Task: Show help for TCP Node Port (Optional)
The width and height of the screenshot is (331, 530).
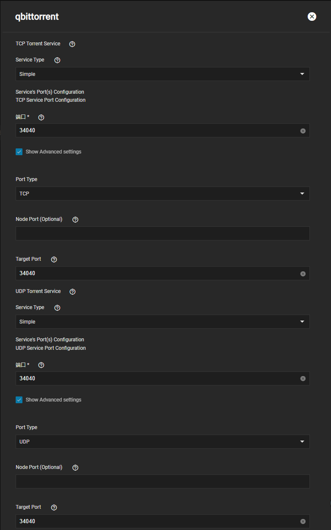Action: [x=75, y=220]
